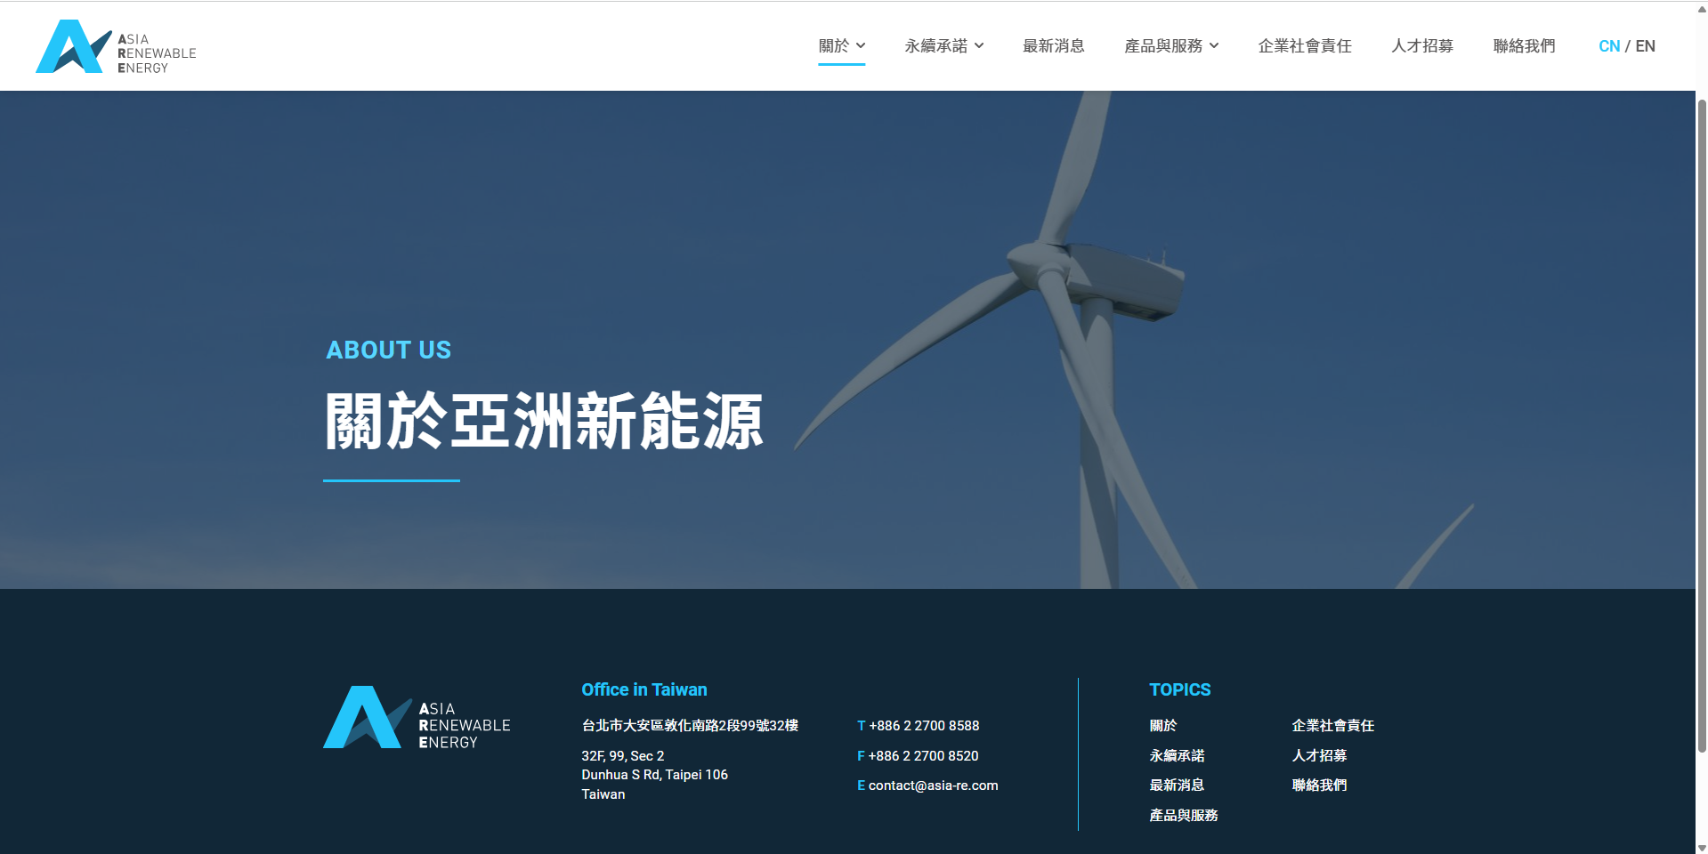1708x854 pixels.
Task: Click the footer Asia Renewable Energy logo
Action: (x=417, y=717)
